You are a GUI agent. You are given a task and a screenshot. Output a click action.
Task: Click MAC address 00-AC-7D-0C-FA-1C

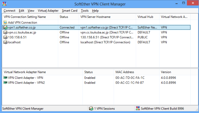[130, 78]
